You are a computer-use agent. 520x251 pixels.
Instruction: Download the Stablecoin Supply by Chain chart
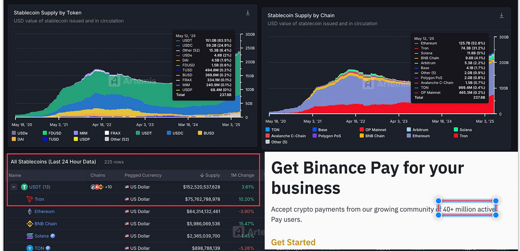tap(501, 15)
